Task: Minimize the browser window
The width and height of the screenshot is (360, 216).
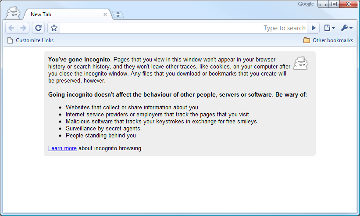Action: 323,4
